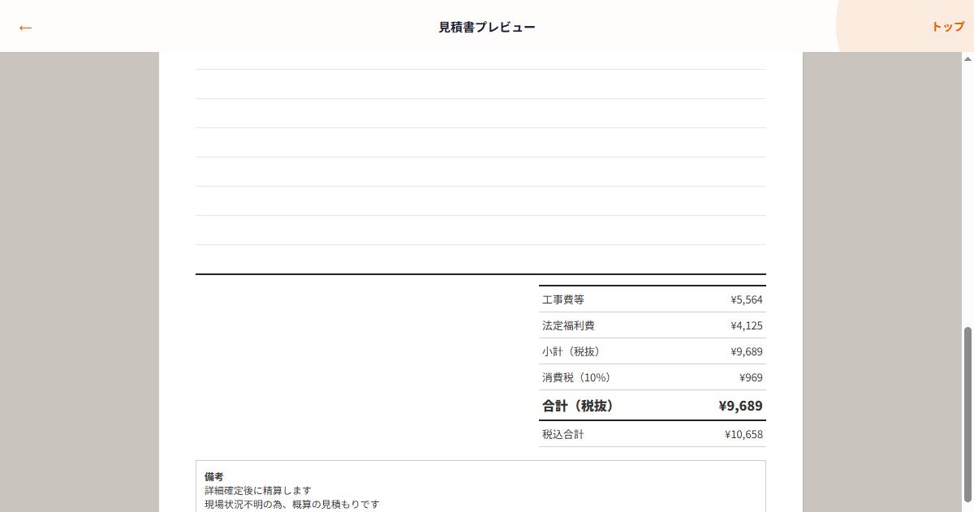Select the ¥5,564 amount
Screen dimensions: 974x512
747,299
